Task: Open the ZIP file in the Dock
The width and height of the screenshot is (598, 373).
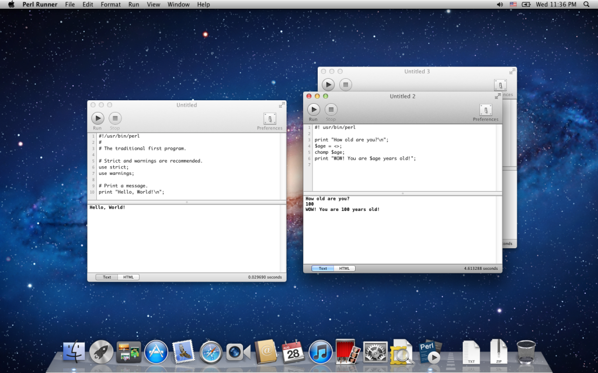Action: 499,352
